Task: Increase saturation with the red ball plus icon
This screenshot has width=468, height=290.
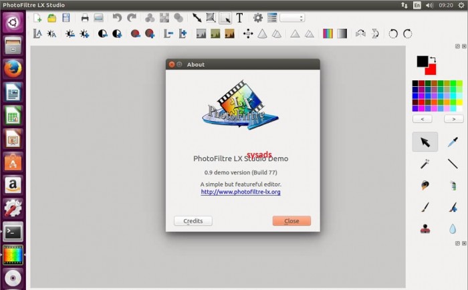Action: [x=150, y=33]
